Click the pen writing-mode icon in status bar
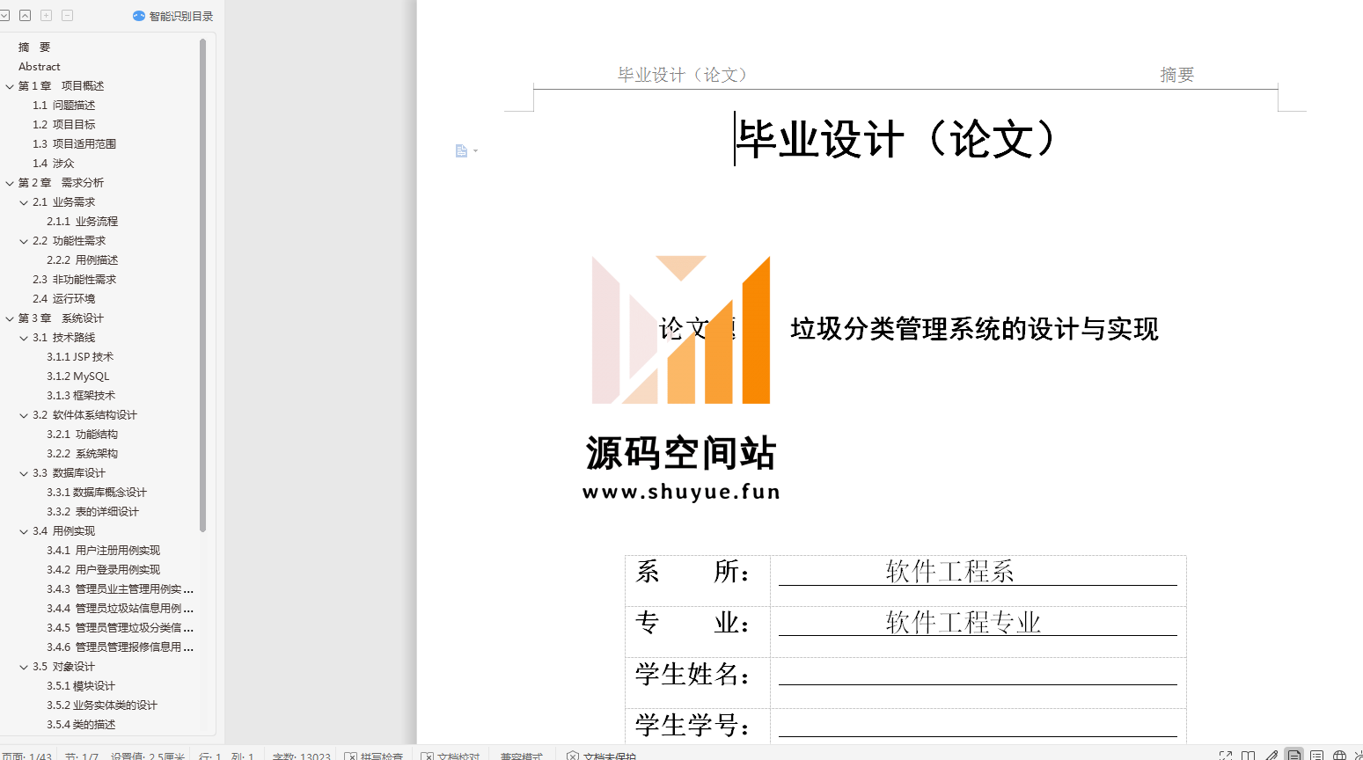Image resolution: width=1363 pixels, height=760 pixels. tap(1271, 756)
